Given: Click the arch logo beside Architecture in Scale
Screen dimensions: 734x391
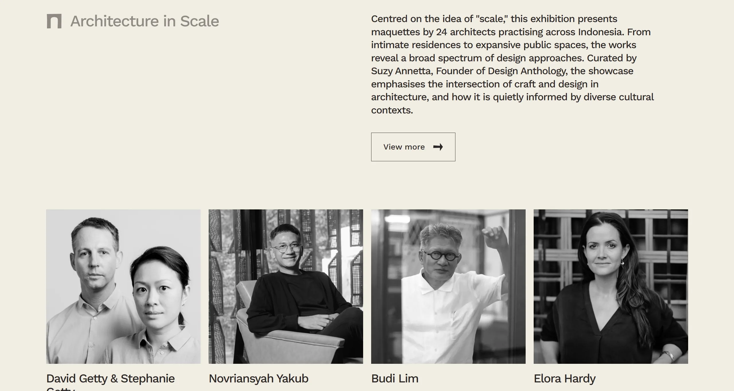Looking at the screenshot, I should click(x=54, y=21).
